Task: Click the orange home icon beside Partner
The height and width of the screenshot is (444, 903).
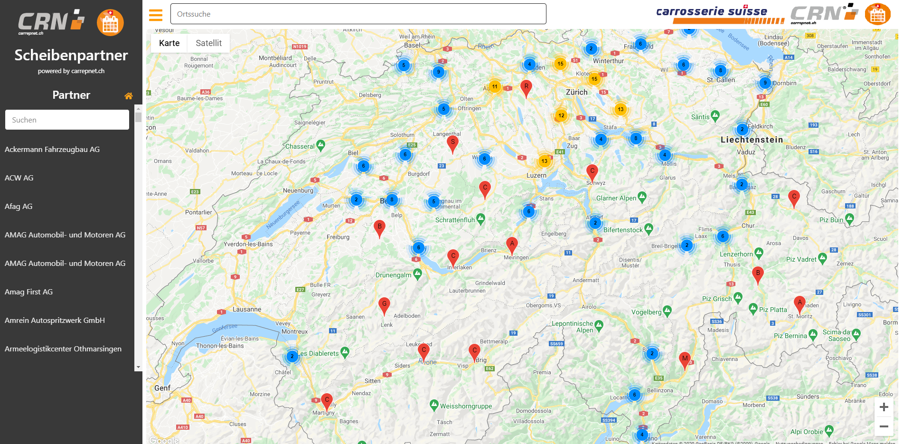Action: point(128,96)
